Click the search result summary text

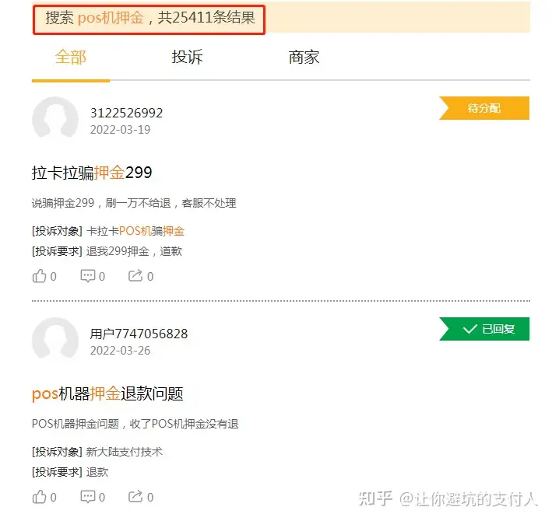(150, 18)
